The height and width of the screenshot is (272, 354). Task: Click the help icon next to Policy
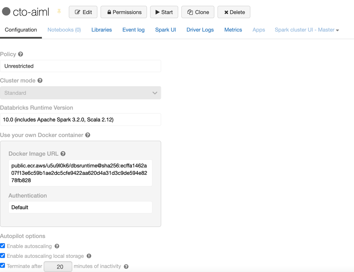[21, 54]
